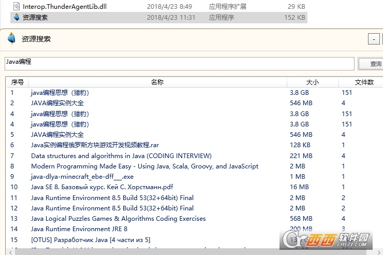This screenshot has height=255, width=383.
Task: Click Interop.ThunderAgentLib.dll file name
Action: (65, 7)
